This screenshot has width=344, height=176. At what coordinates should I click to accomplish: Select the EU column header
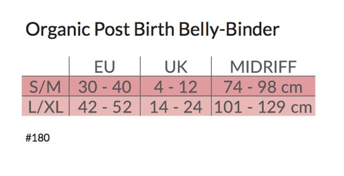click(105, 67)
